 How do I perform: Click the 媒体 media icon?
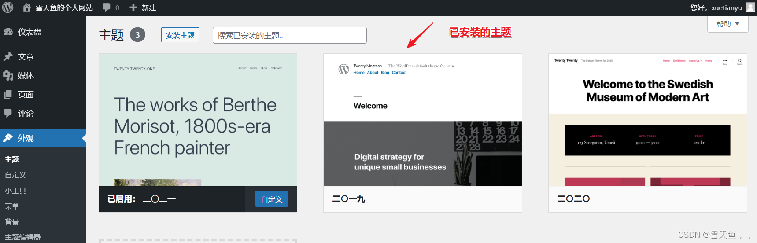click(8, 76)
